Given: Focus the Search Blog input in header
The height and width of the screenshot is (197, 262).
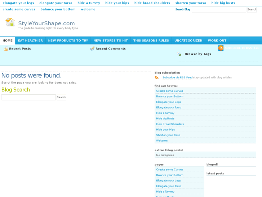Looking at the screenshot, I should click(219, 9).
